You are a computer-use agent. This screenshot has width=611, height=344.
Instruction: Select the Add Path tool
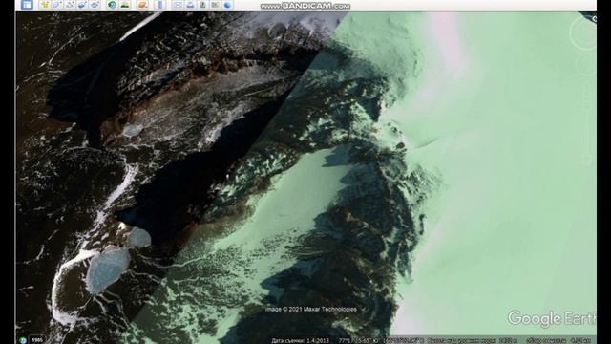tap(70, 5)
